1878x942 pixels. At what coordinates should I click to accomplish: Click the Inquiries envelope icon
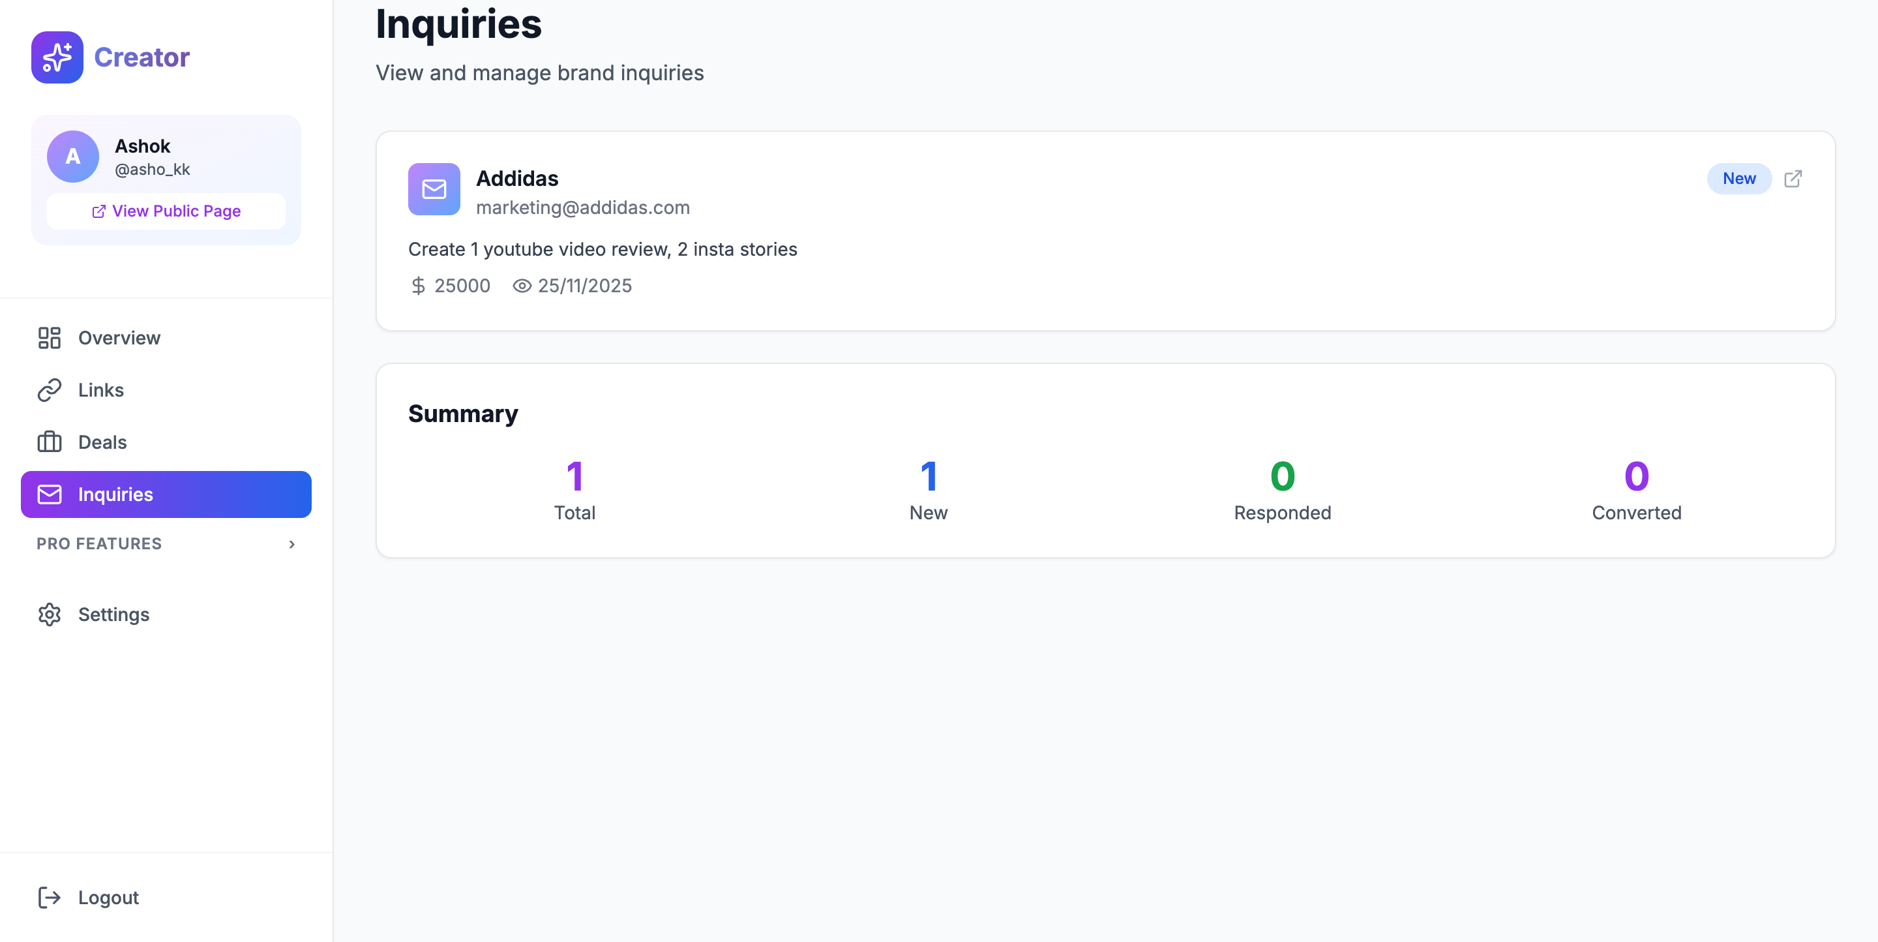pyautogui.click(x=49, y=494)
